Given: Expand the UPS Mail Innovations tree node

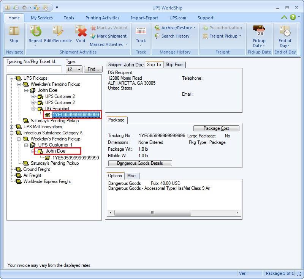Looking at the screenshot, I should click(x=12, y=127).
